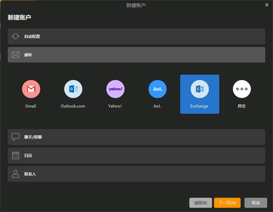Select the Gmail account icon

pyautogui.click(x=31, y=89)
